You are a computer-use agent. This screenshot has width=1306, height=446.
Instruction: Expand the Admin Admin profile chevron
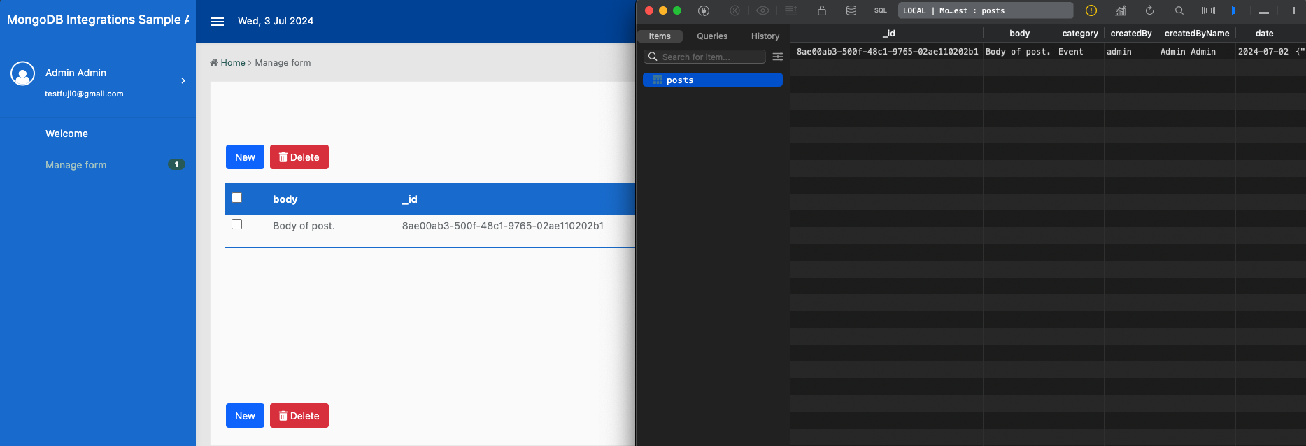click(x=183, y=81)
